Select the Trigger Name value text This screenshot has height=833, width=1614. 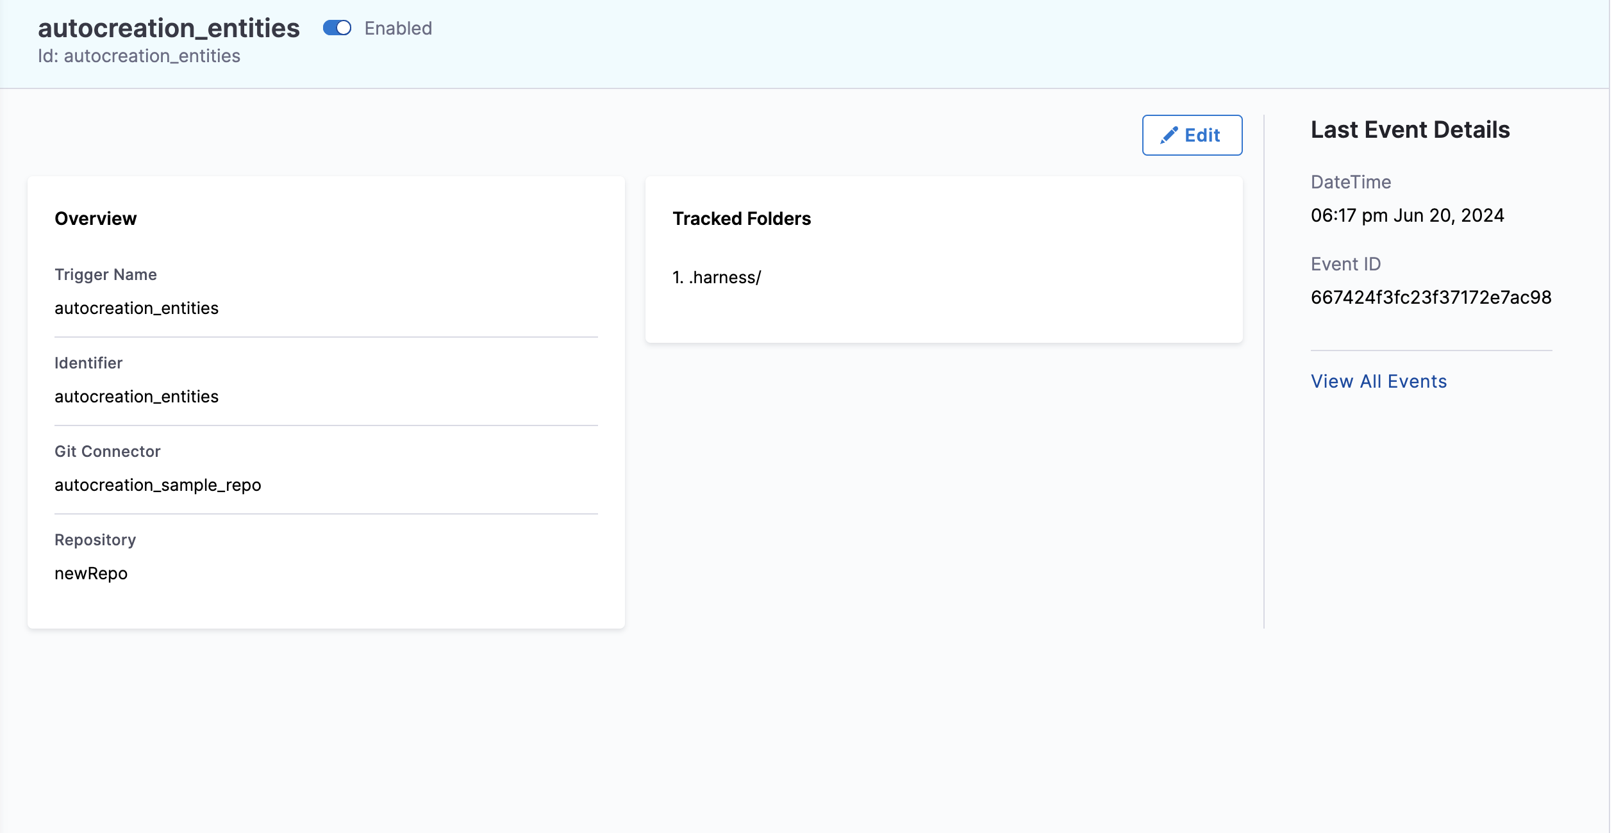click(x=137, y=308)
